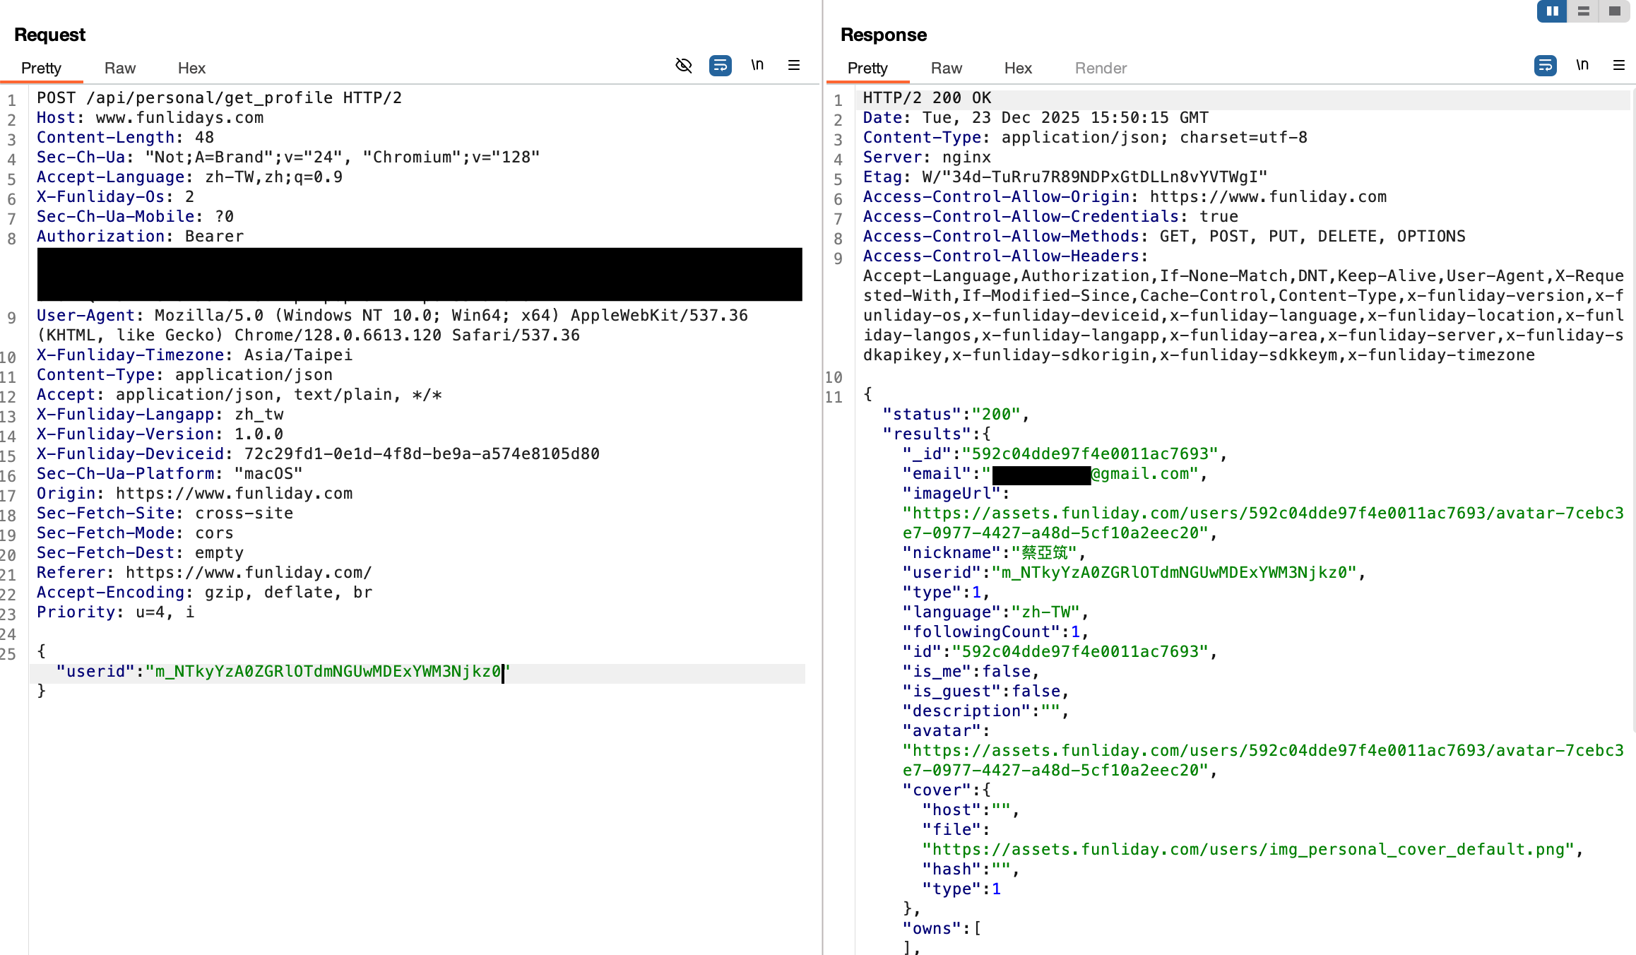Click "is_guest":false in response
1636x955 pixels.
[x=985, y=692]
